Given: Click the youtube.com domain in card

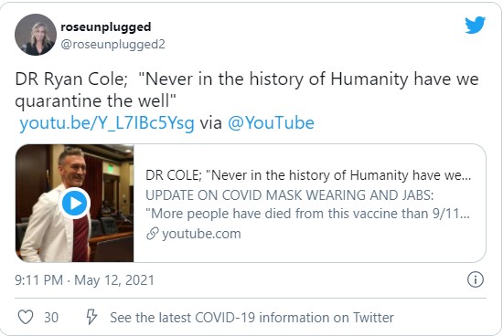Looking at the screenshot, I should [x=201, y=234].
